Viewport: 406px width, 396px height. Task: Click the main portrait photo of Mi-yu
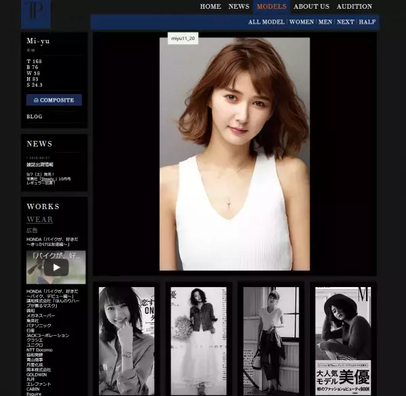(235, 154)
